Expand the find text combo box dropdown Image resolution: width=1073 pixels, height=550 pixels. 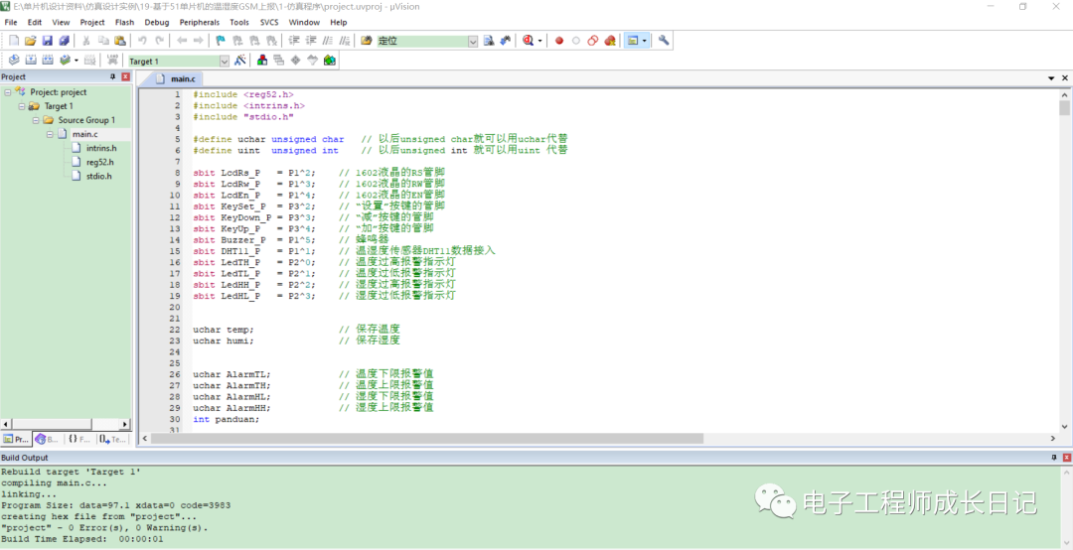[x=473, y=42]
